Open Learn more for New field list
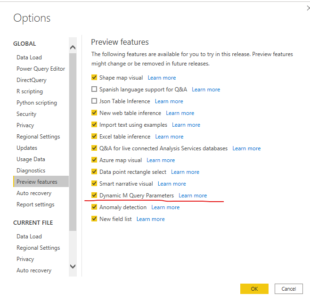 point(151,219)
